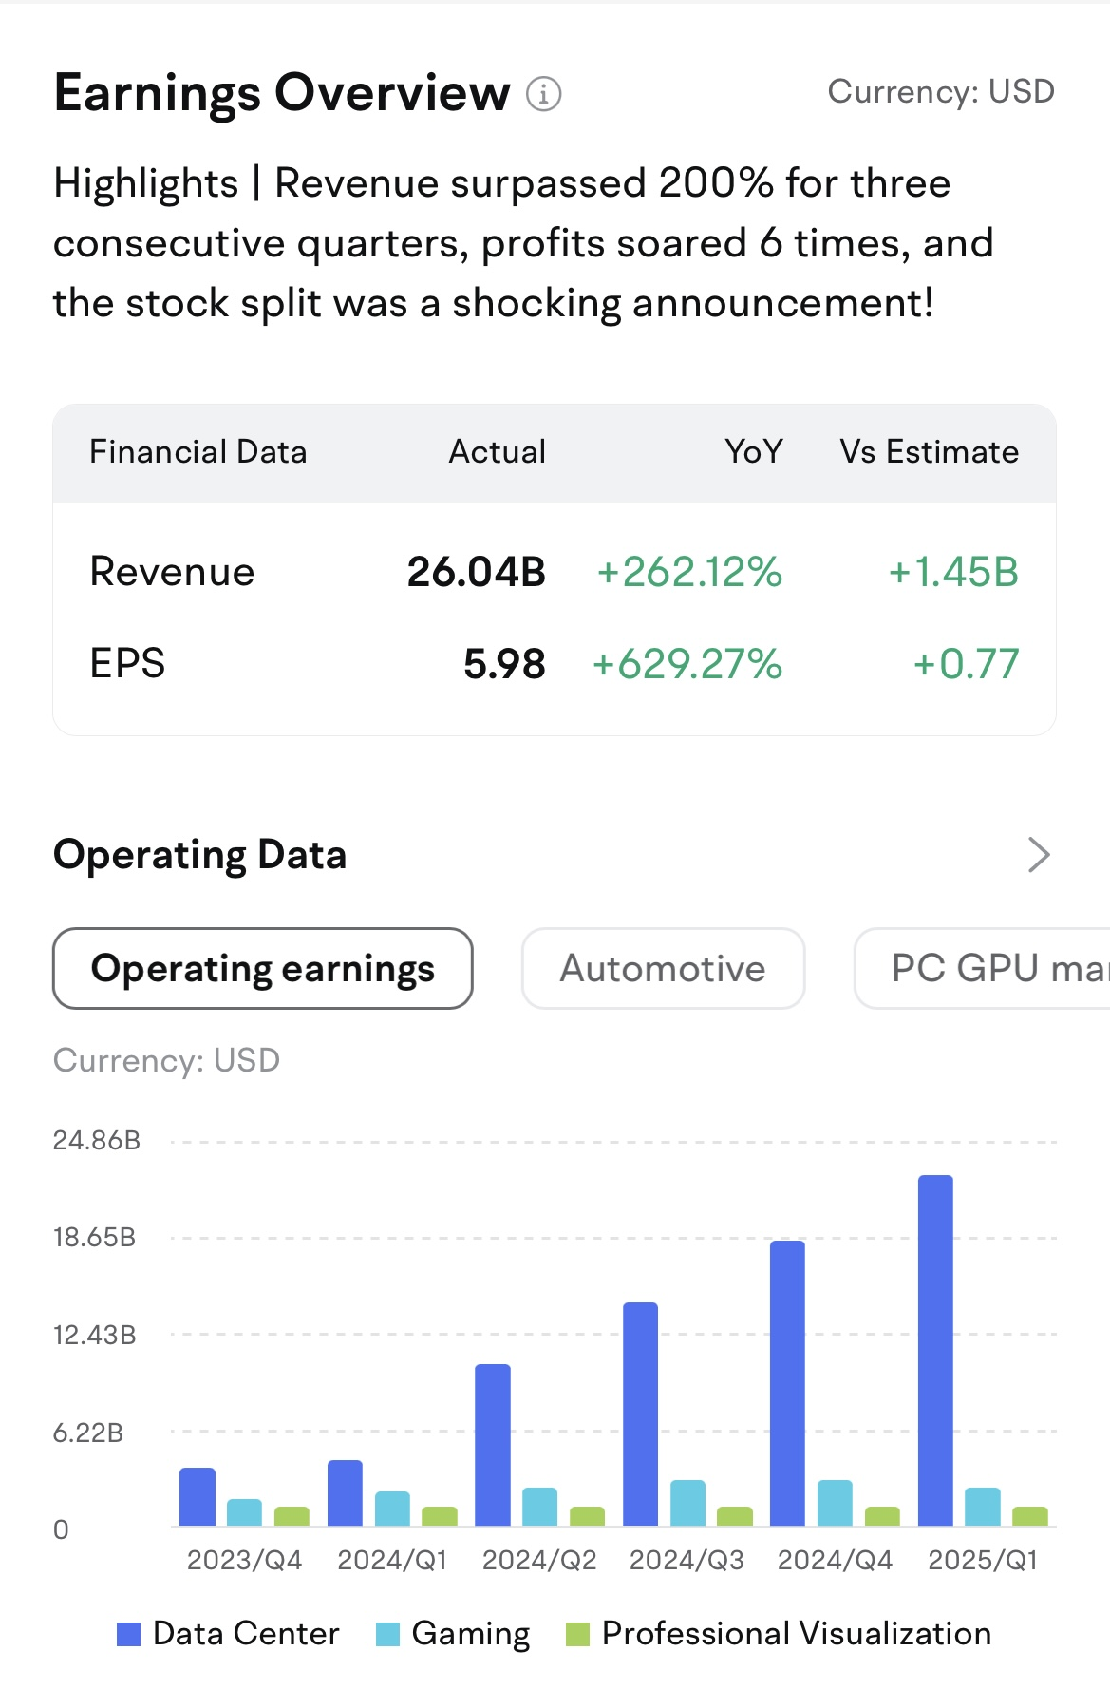1110x1689 pixels.
Task: Open the Operating Data section heading
Action: click(200, 855)
